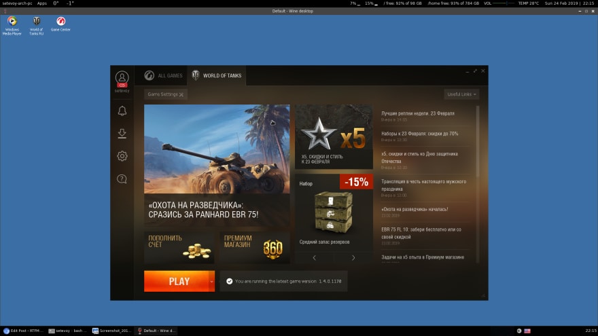
Task: Open Game Settings button
Action: pyautogui.click(x=166, y=94)
